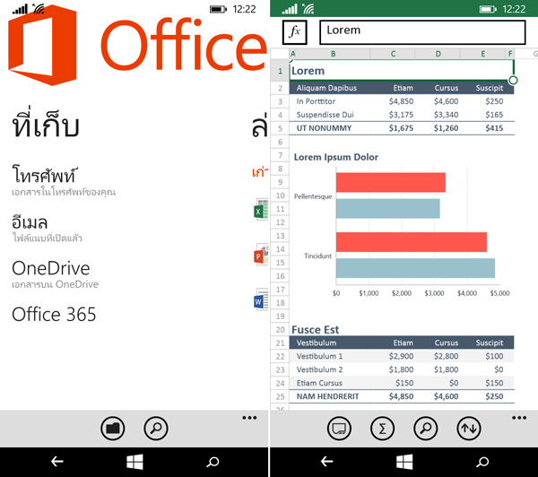Image resolution: width=538 pixels, height=477 pixels.
Task: Tap the fx function button
Action: pyautogui.click(x=295, y=31)
